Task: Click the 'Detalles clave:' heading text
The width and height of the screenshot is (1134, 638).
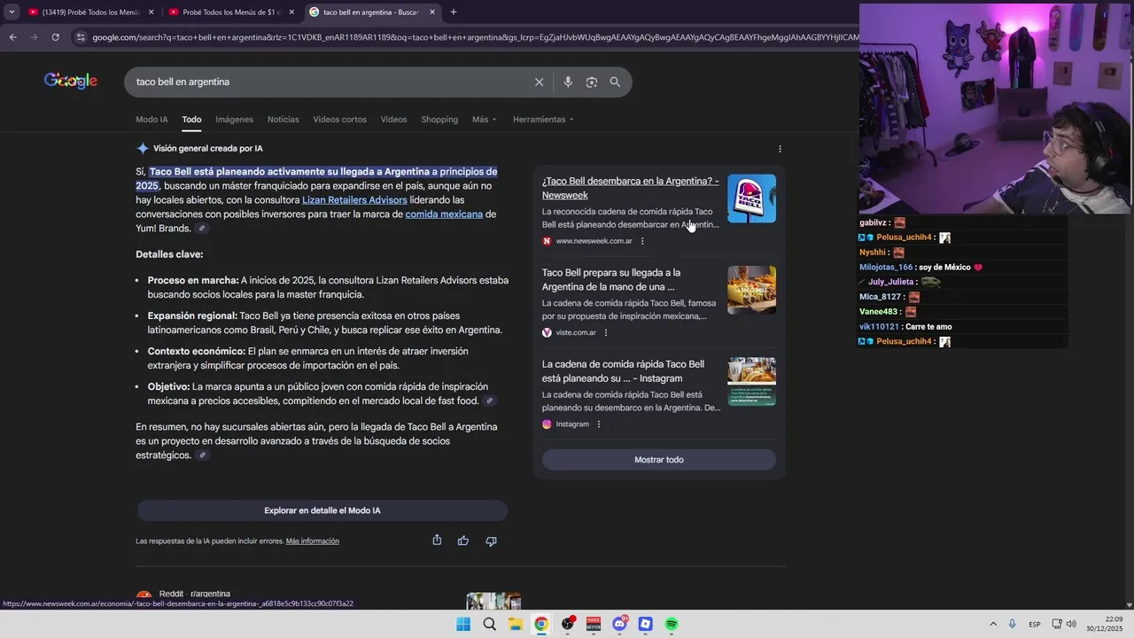Action: (169, 254)
